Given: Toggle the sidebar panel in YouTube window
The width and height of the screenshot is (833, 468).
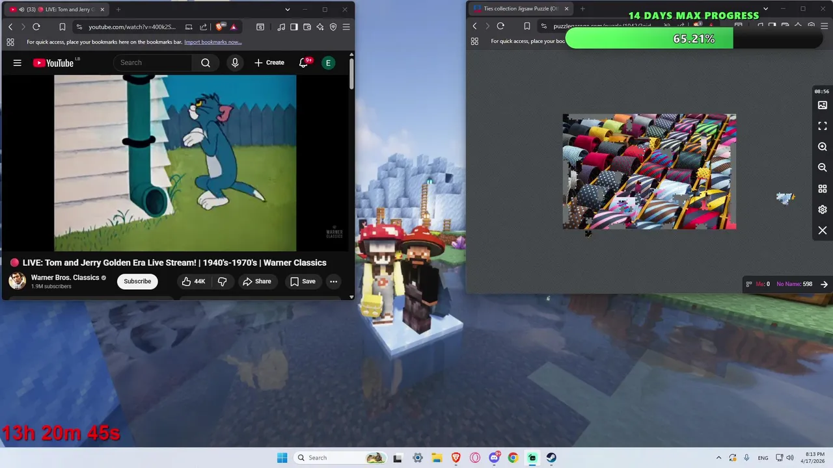Looking at the screenshot, I should pyautogui.click(x=294, y=27).
